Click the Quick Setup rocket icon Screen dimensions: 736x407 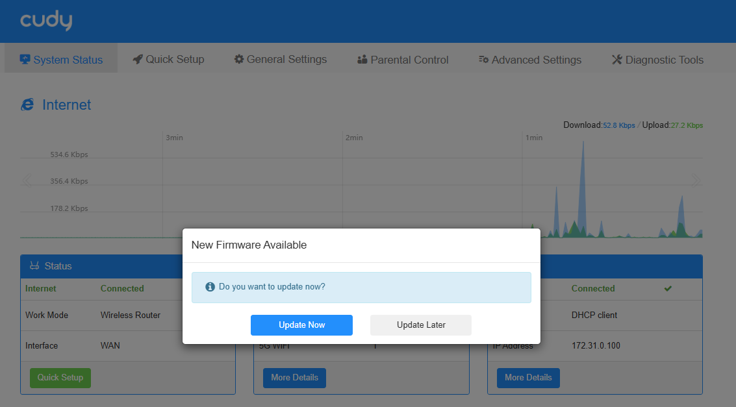(137, 60)
